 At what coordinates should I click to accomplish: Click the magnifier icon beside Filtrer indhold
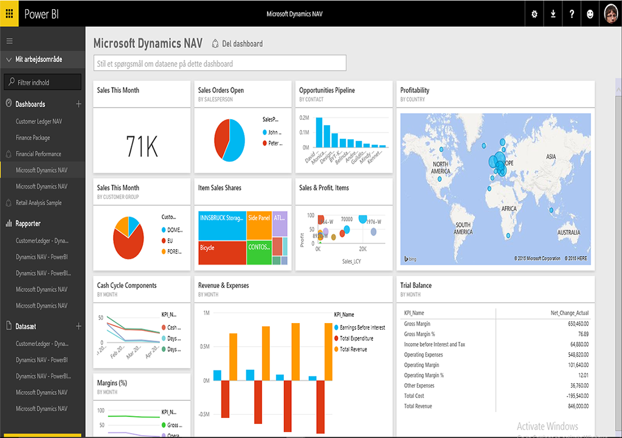tap(12, 82)
